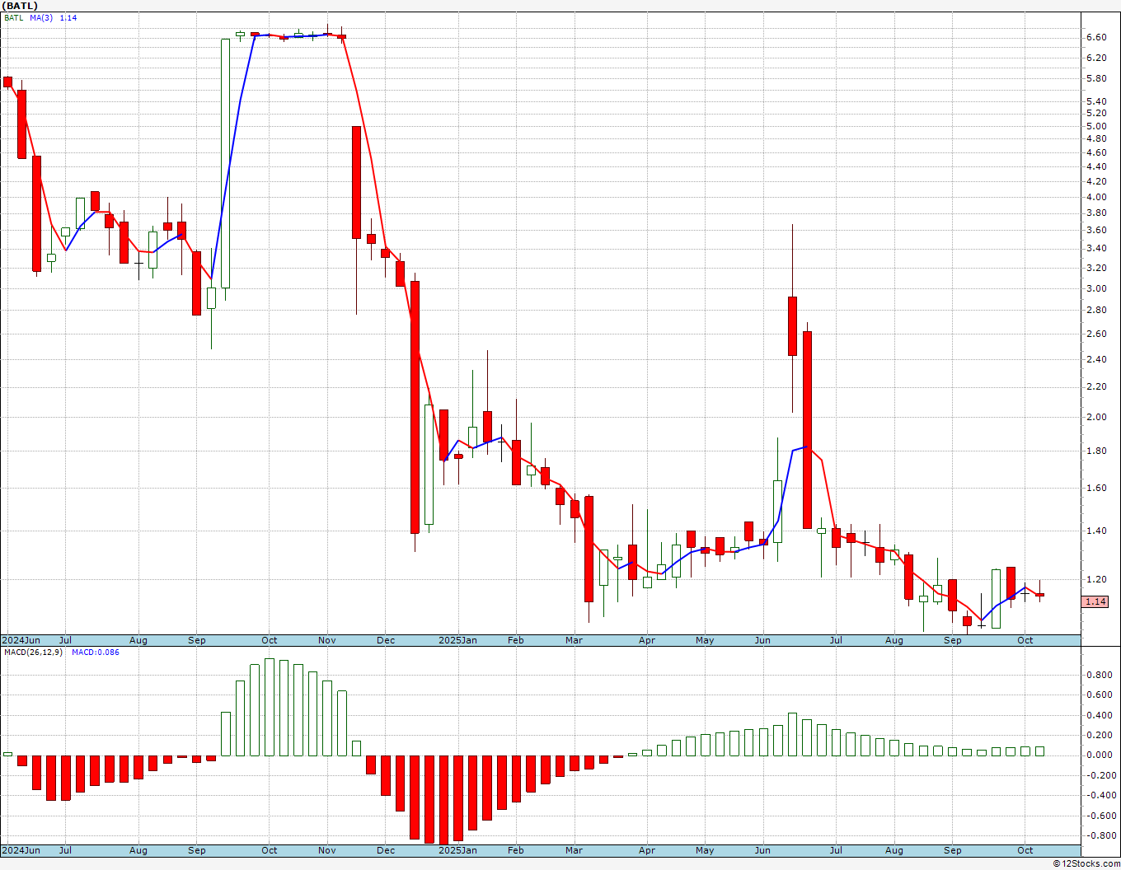1121x870 pixels.
Task: Click the 5.80 price axis label
Action: (x=1096, y=79)
